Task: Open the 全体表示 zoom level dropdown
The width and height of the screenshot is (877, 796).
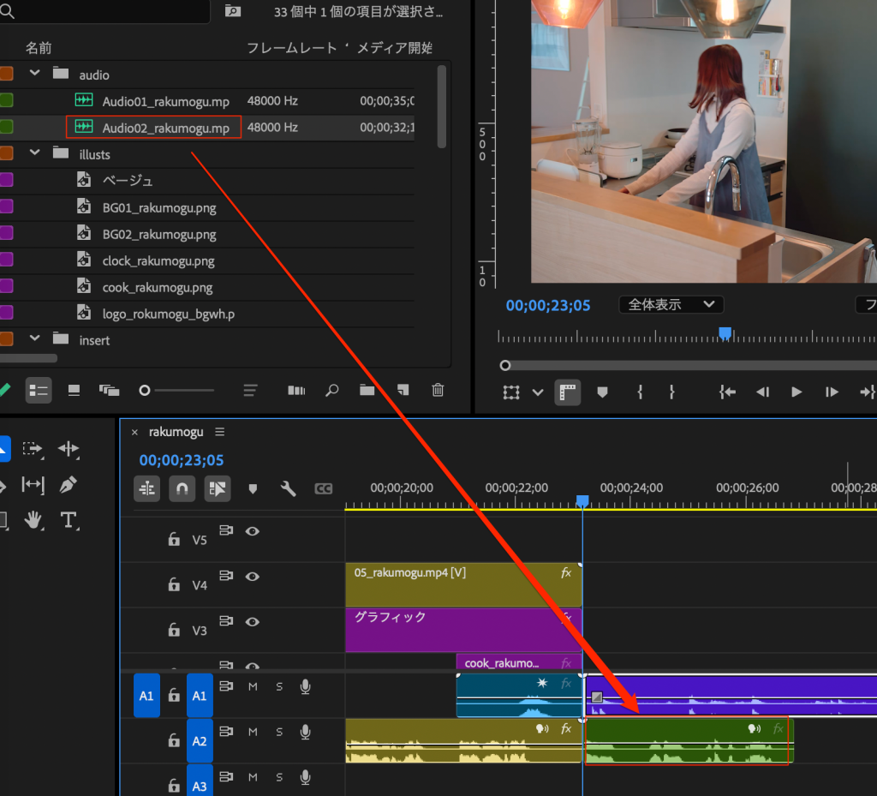Action: click(671, 305)
